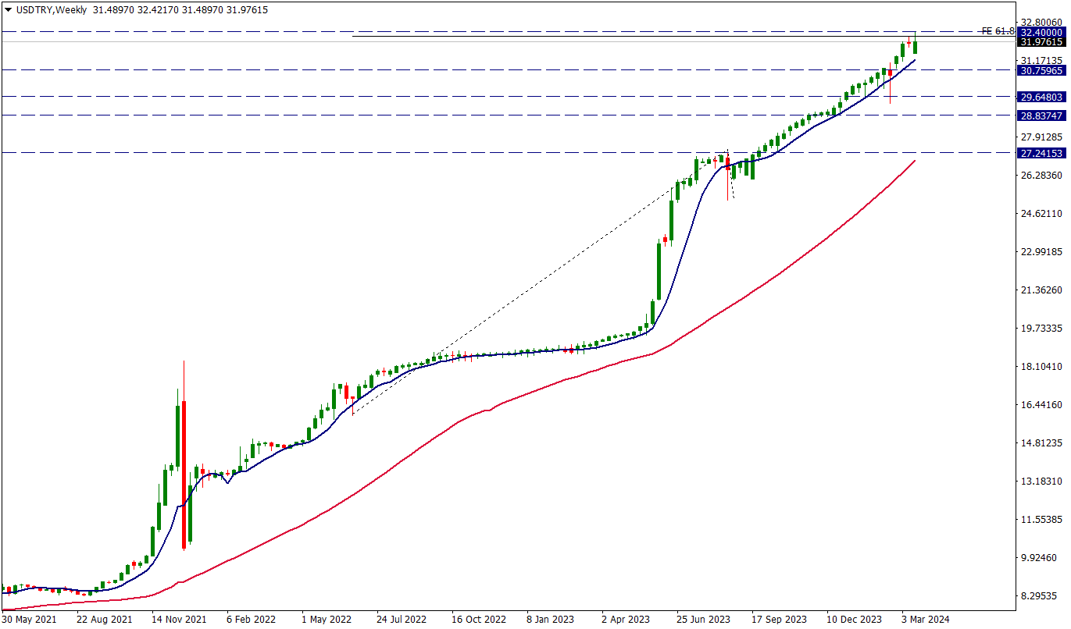Click the USDTRY,Weekly chart title
The image size is (1071, 629).
click(51, 9)
